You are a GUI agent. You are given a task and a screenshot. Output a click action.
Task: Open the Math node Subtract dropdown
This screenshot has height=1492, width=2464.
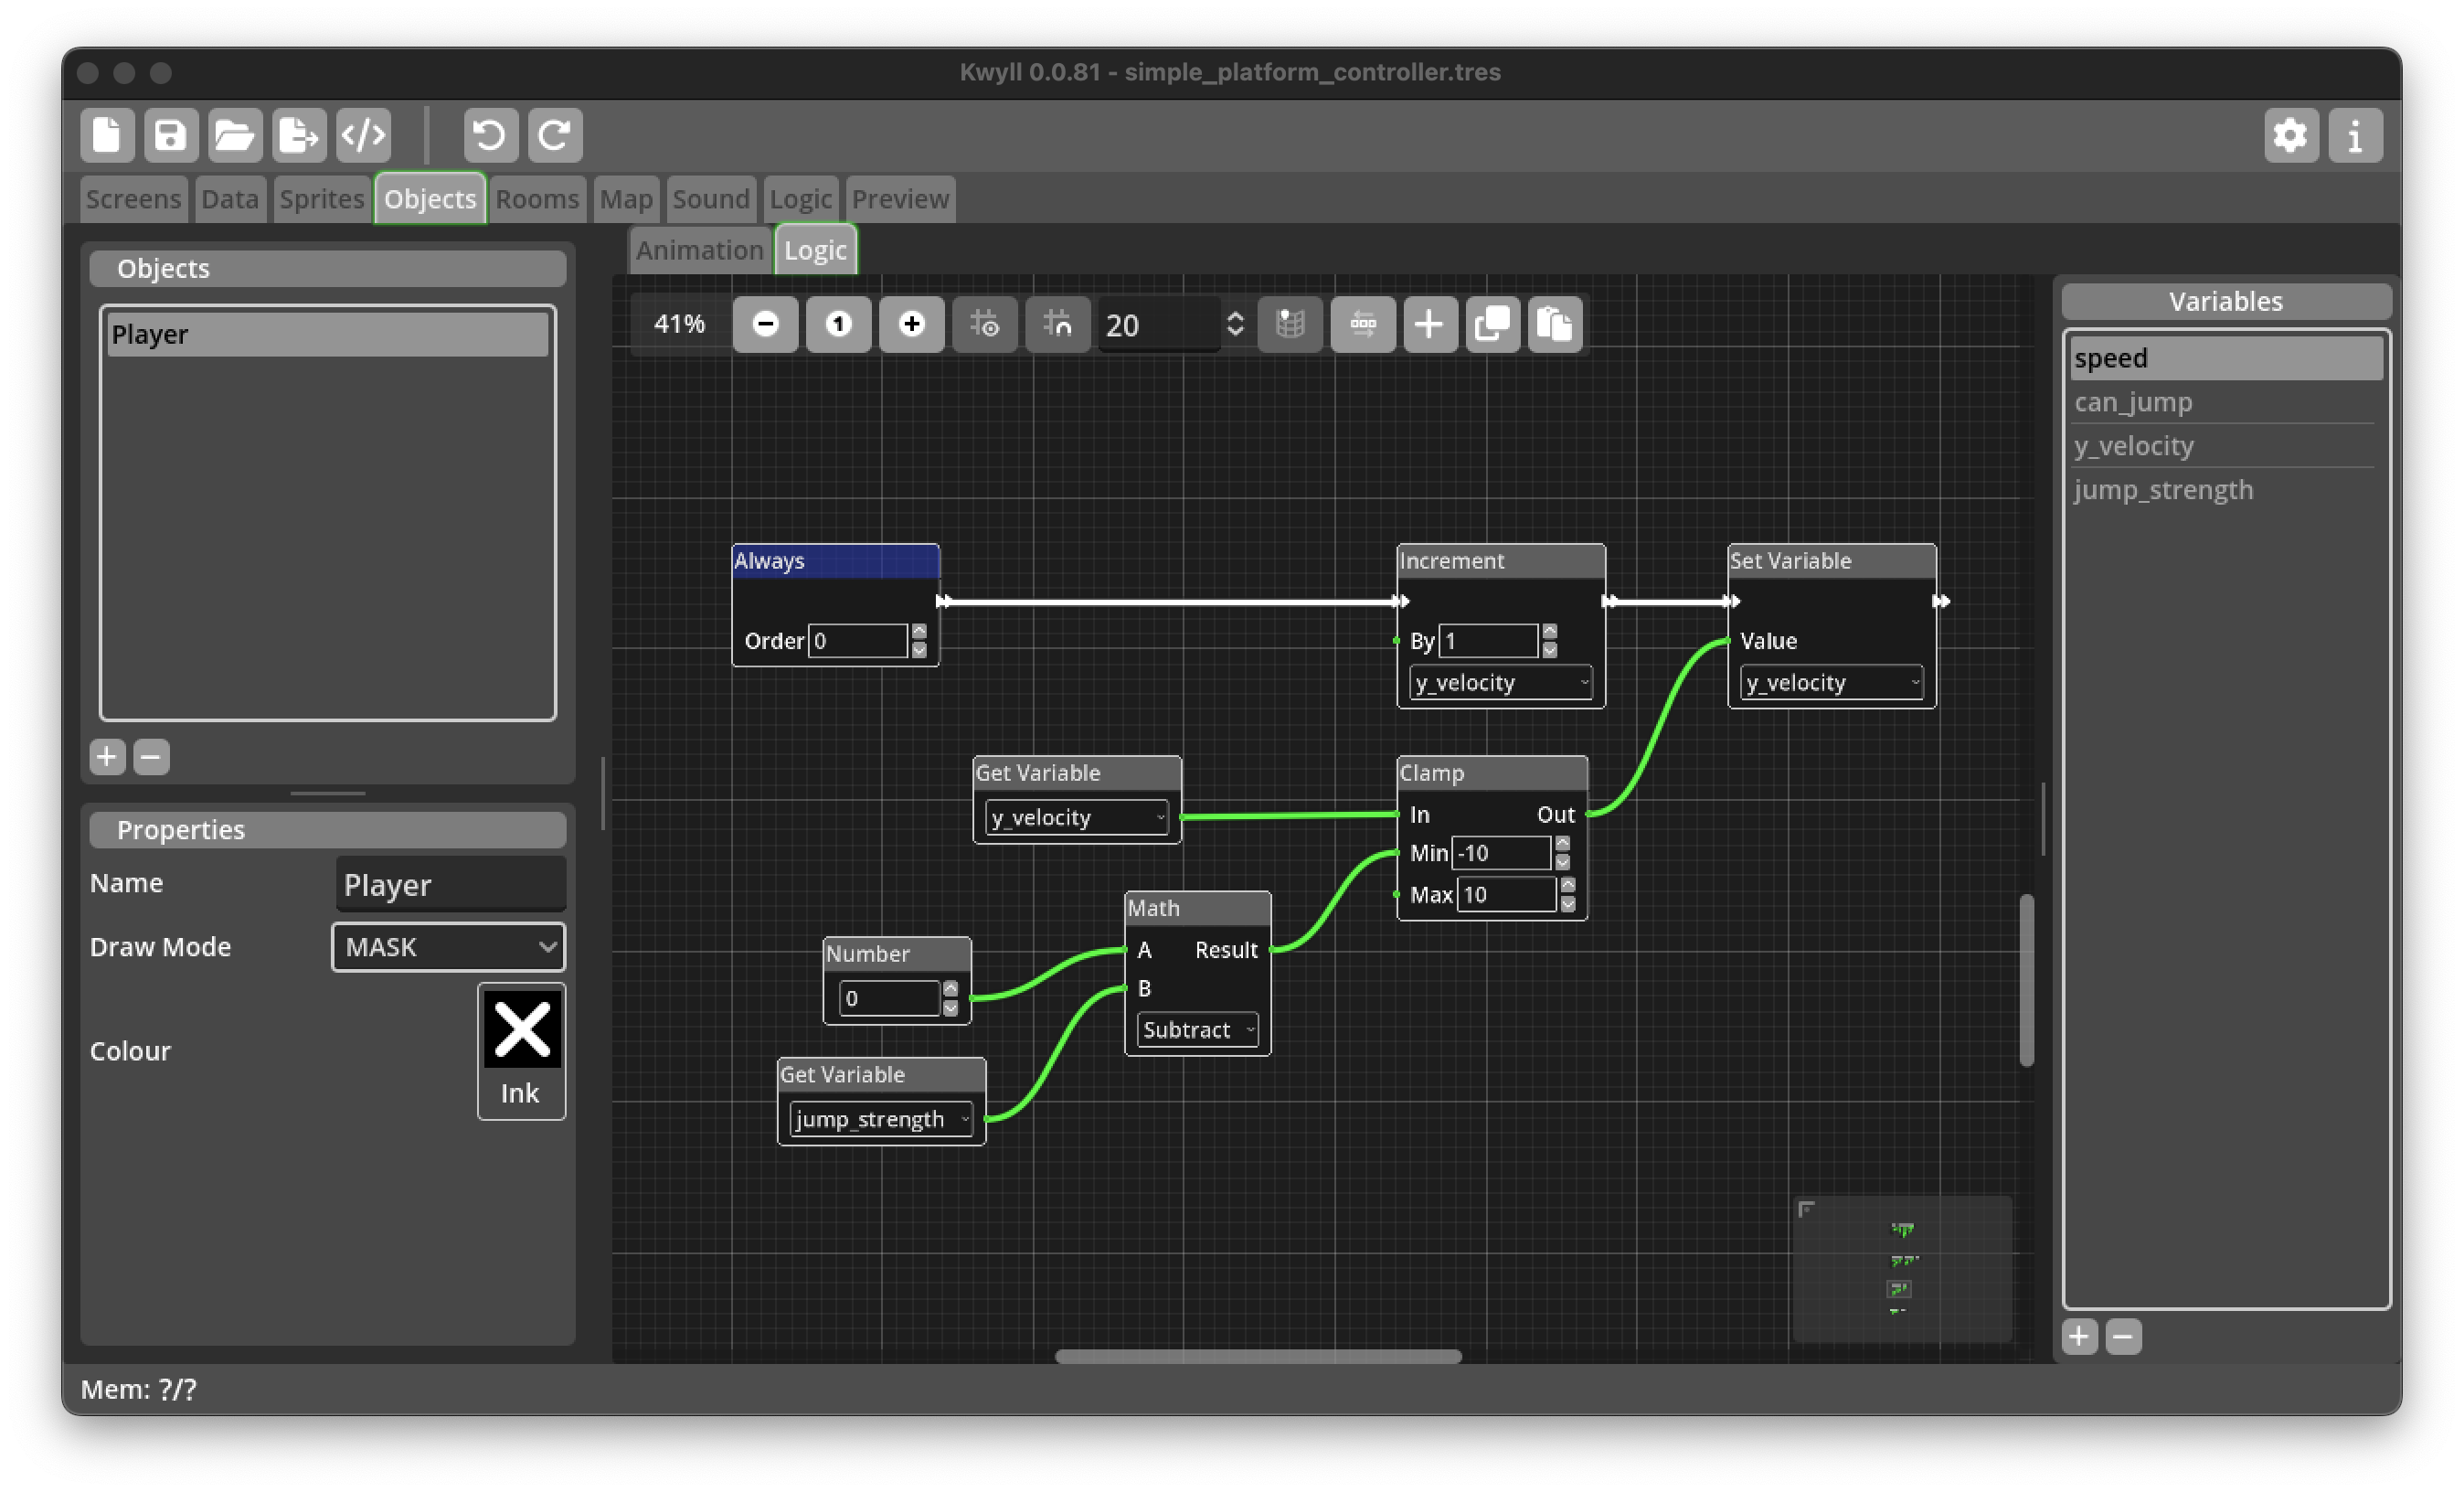click(x=1197, y=1030)
